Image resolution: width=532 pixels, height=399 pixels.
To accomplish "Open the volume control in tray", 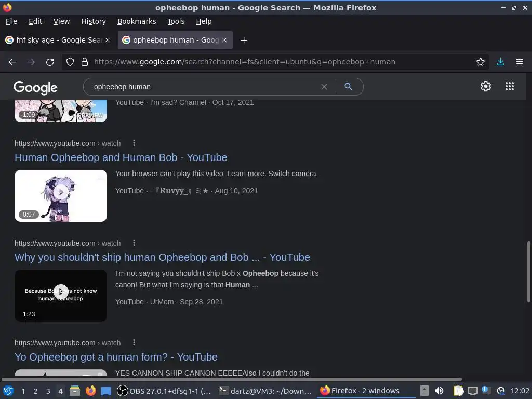I will (439, 391).
